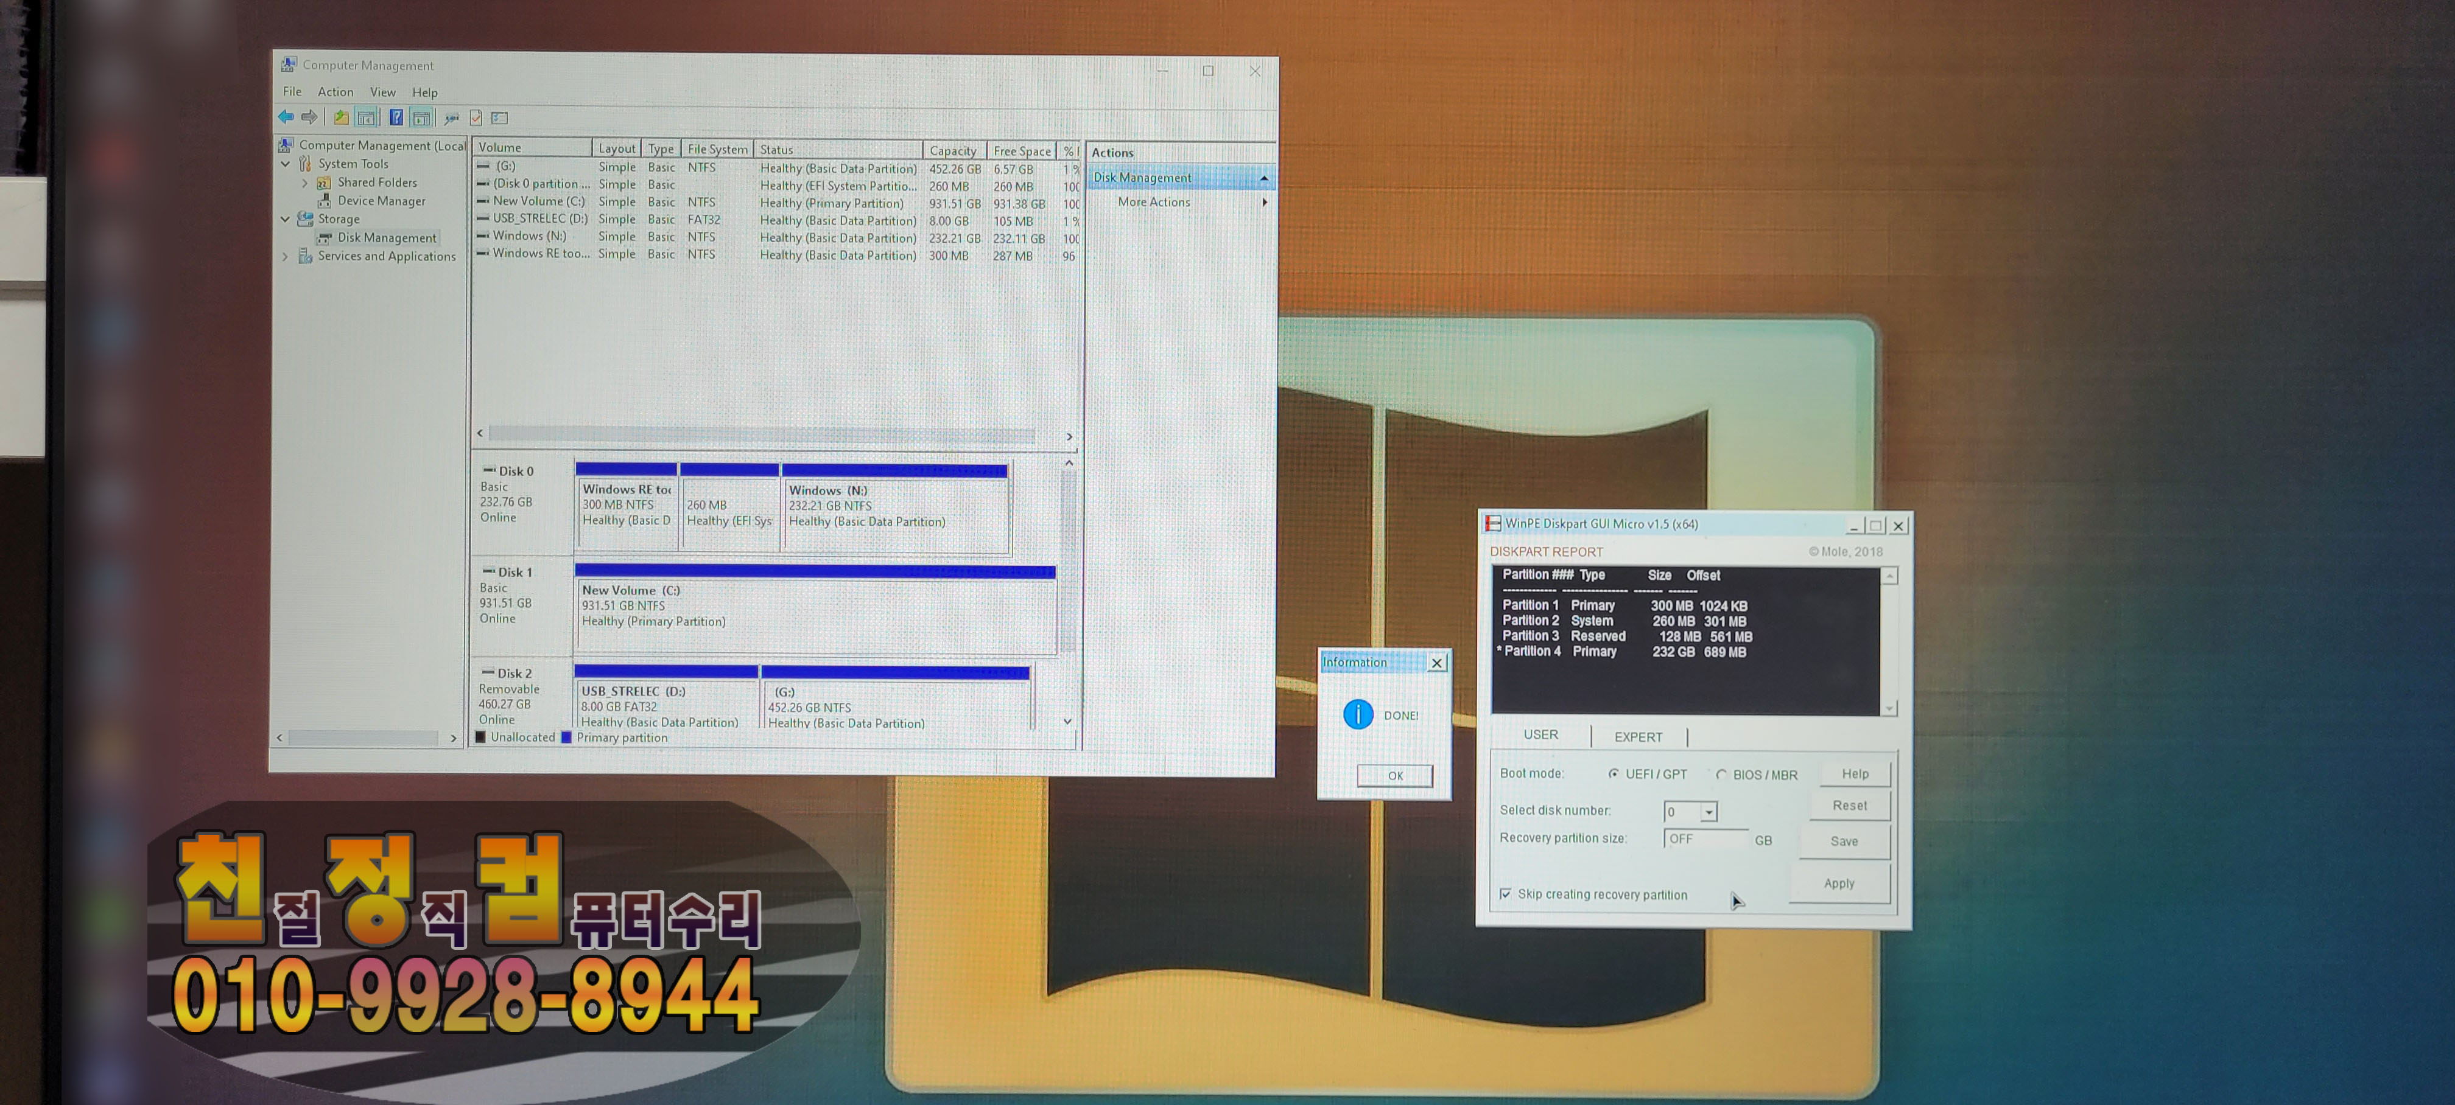Screen dimensions: 2455x1105
Task: Open the Select disk number dropdown
Action: point(1709,812)
